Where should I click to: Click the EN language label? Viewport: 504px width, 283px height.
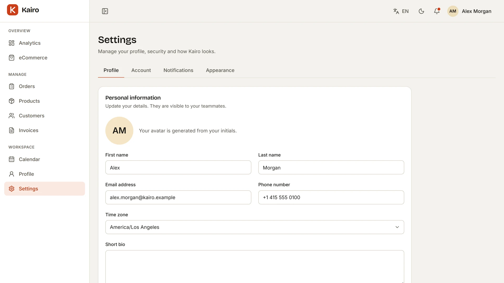[x=405, y=11]
